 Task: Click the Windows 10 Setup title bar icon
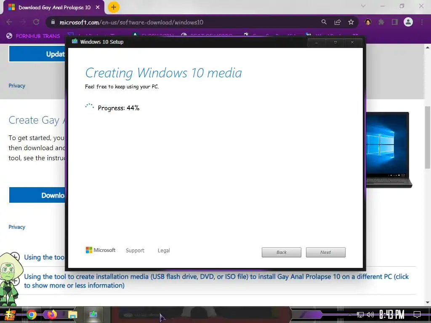[74, 42]
